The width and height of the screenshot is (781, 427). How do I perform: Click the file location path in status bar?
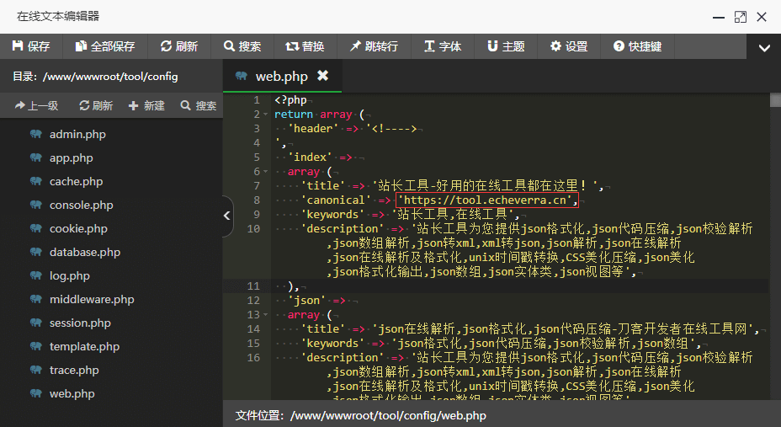[x=388, y=415]
